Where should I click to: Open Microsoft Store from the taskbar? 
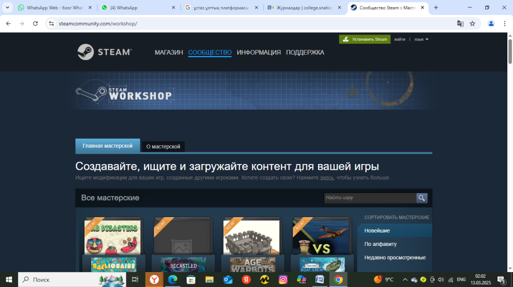coord(191,279)
